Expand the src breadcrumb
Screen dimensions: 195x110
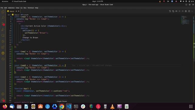pos(9,15)
